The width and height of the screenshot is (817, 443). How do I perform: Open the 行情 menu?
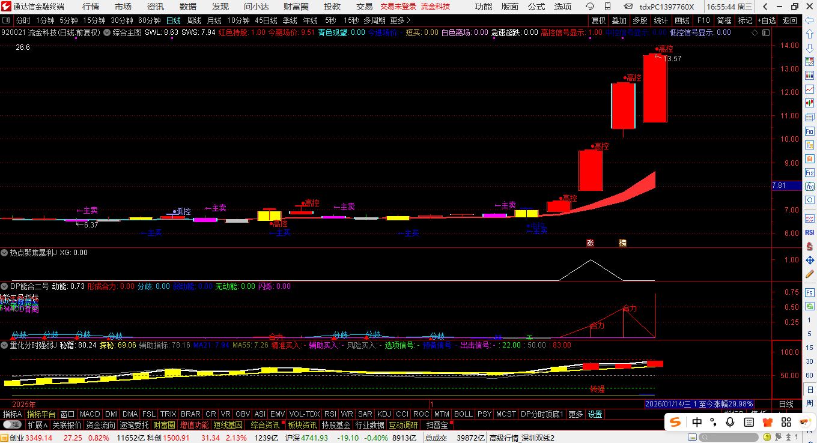point(91,7)
